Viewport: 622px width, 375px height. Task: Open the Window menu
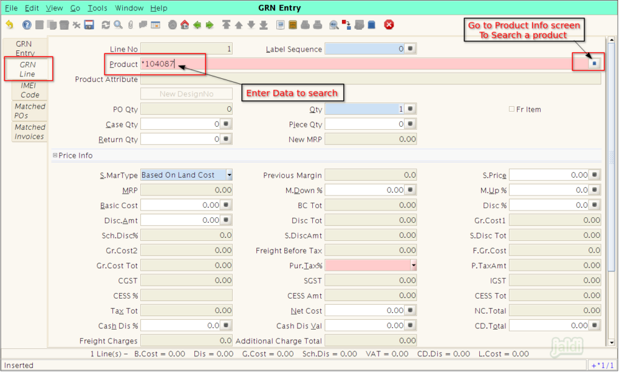(x=129, y=8)
